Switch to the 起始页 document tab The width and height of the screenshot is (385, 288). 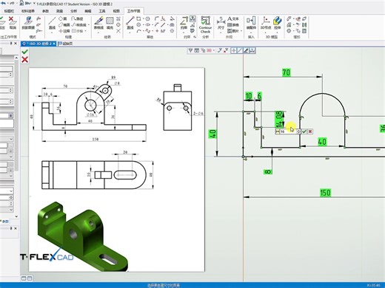(66, 44)
